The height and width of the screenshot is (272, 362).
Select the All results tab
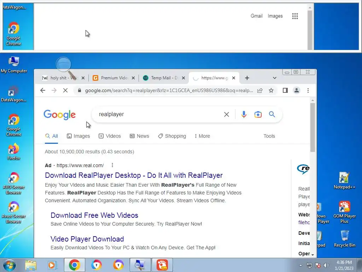click(52, 136)
